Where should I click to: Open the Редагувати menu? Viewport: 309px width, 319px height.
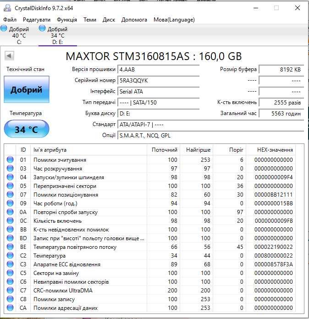coord(37,20)
